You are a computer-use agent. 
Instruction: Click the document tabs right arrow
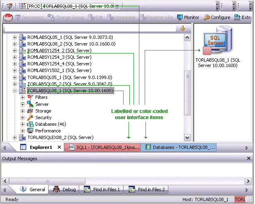[247, 148]
